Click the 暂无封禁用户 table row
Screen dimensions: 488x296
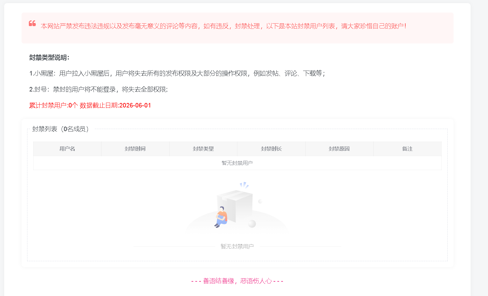click(237, 163)
